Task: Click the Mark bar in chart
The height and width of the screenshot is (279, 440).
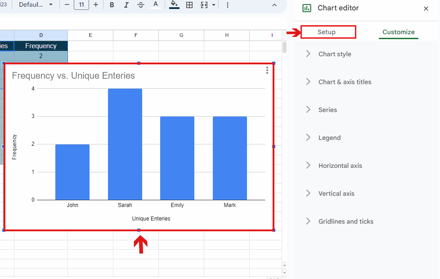Action: (230, 158)
